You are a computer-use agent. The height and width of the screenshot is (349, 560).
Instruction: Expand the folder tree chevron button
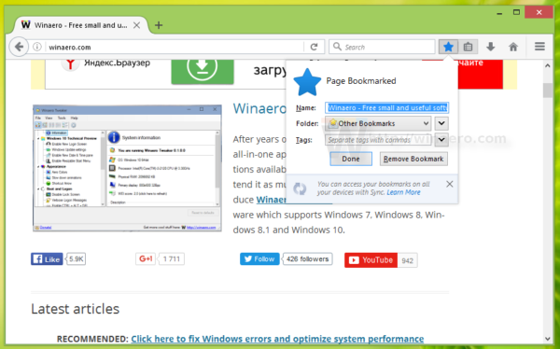point(441,123)
